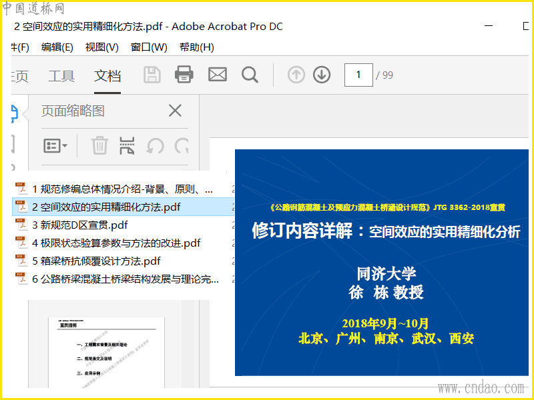Screen dimensions: 534x400
Task: Go to previous page arrow icon
Action: point(296,75)
